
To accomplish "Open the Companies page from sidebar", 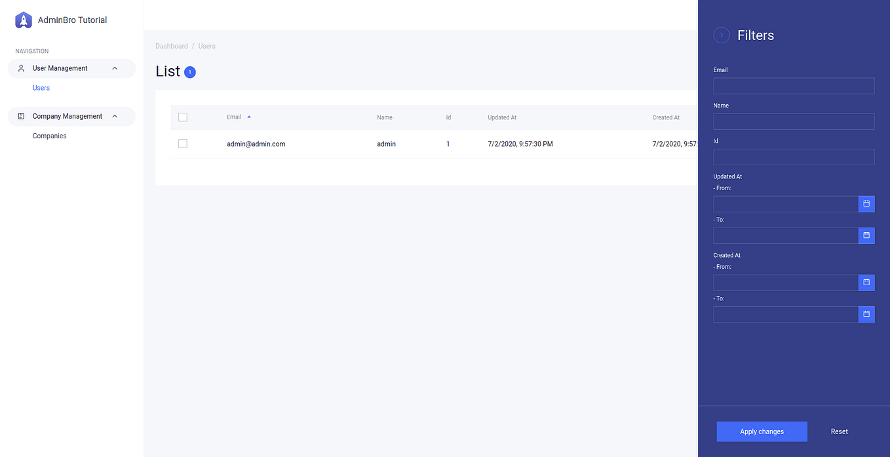I will pyautogui.click(x=49, y=136).
